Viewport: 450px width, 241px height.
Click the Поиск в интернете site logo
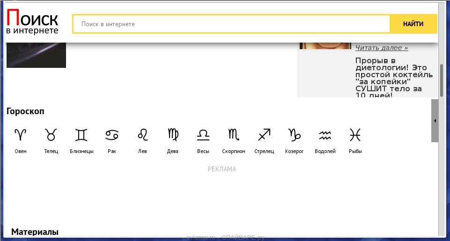tap(33, 23)
